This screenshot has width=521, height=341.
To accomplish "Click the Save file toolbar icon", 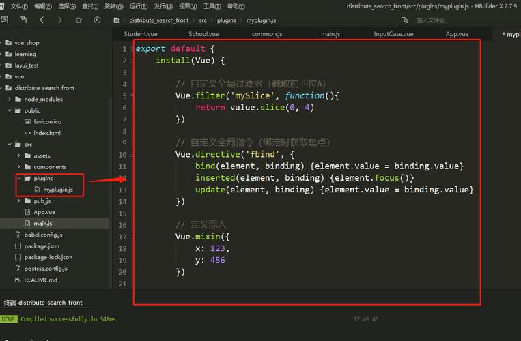I will [x=23, y=20].
